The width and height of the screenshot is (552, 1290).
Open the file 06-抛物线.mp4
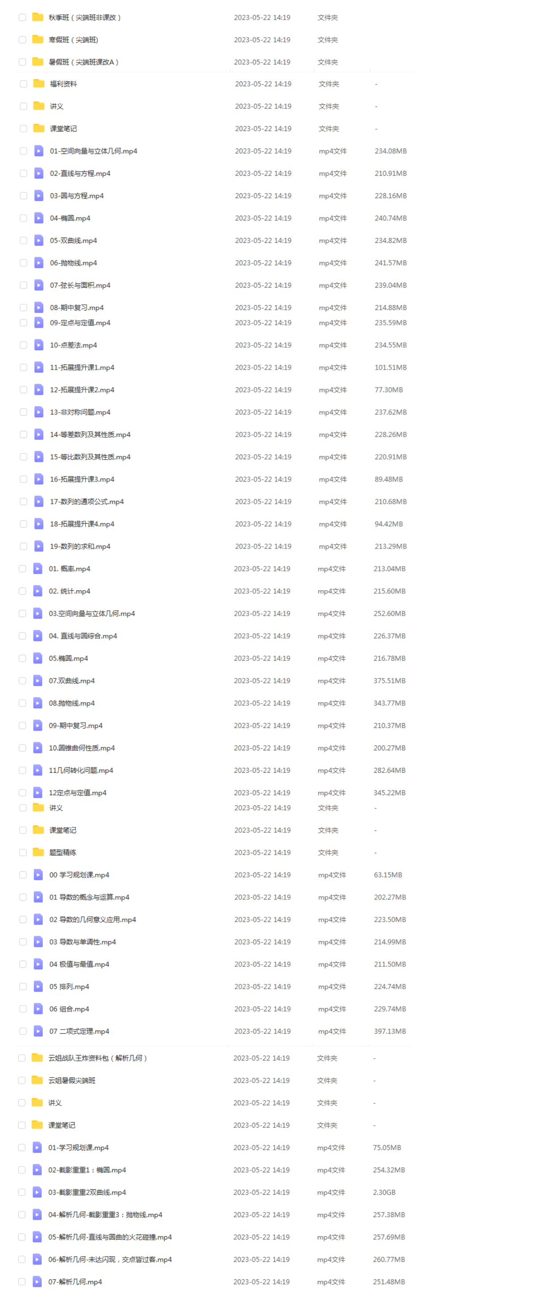pos(74,263)
